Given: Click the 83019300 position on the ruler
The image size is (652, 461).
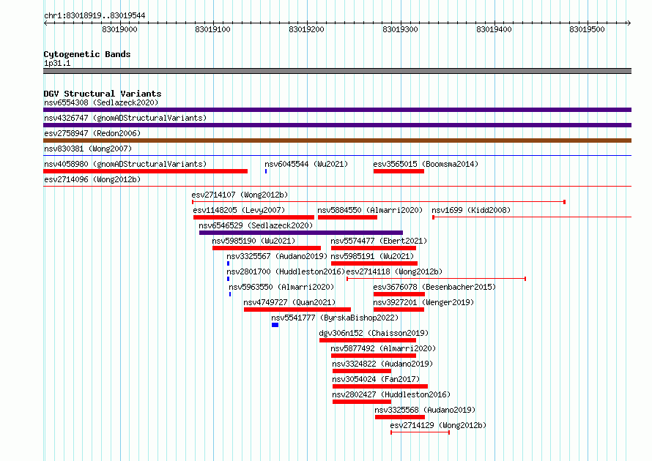Looking at the screenshot, I should (400, 29).
